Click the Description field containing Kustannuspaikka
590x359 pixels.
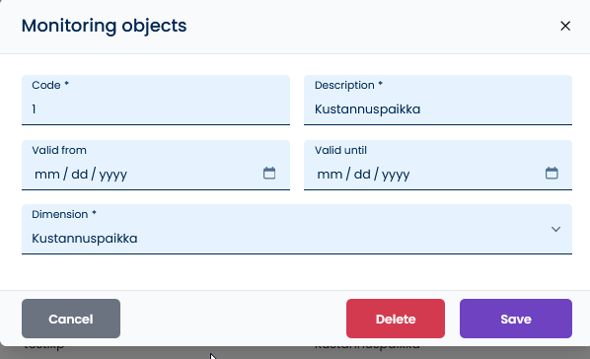click(x=438, y=100)
